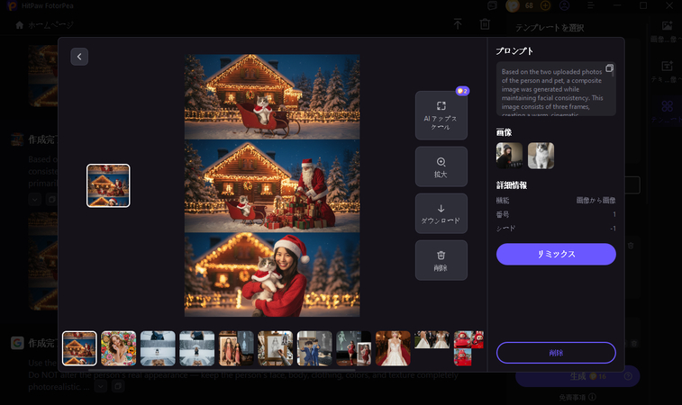The image size is (682, 405).
Task: Delete the image using the trash button
Action: coord(441,260)
